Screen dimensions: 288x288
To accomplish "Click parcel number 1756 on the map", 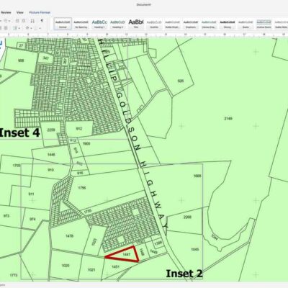I will pyautogui.click(x=82, y=188).
